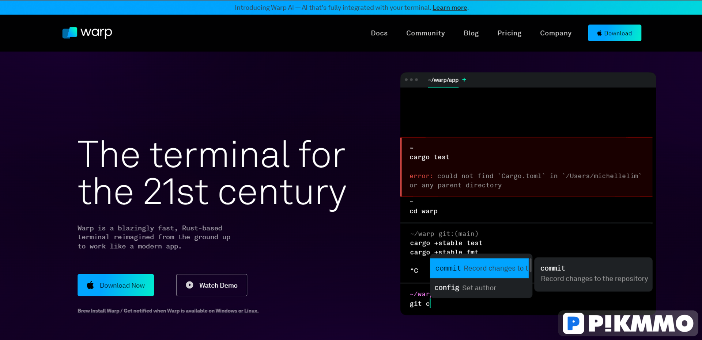Click the Watch Demo button
This screenshot has height=340, width=702.
(x=212, y=285)
